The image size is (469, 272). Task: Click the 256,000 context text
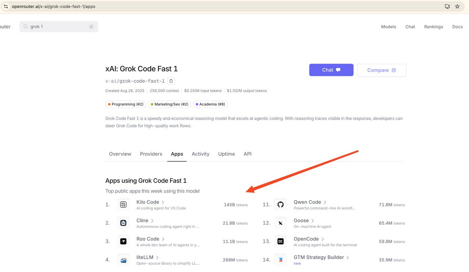[x=164, y=91]
